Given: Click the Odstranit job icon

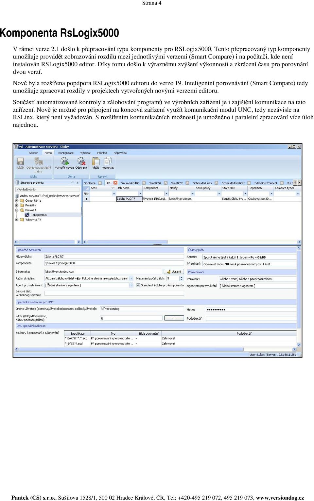Looking at the screenshot, I should pyautogui.click(x=81, y=161).
